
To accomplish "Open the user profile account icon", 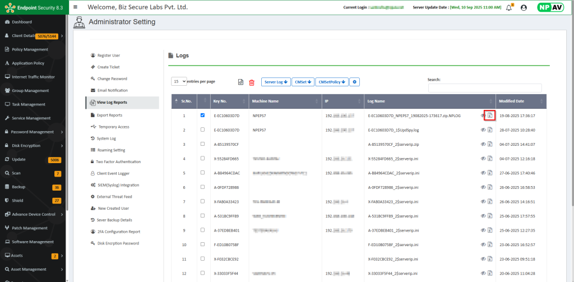I will point(524,8).
